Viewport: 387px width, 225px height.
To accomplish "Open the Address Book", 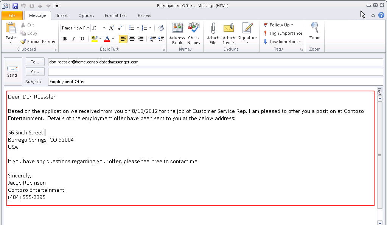I will (177, 33).
